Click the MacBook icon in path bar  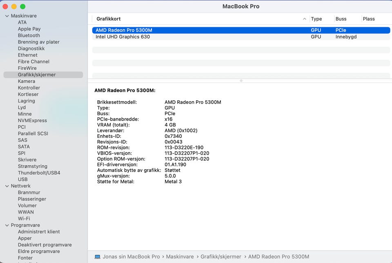tap(98, 257)
